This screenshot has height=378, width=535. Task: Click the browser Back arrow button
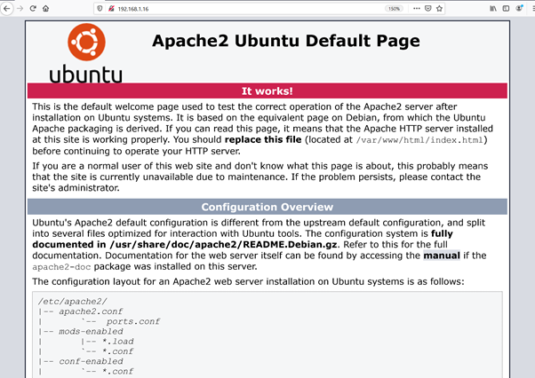coord(6,8)
